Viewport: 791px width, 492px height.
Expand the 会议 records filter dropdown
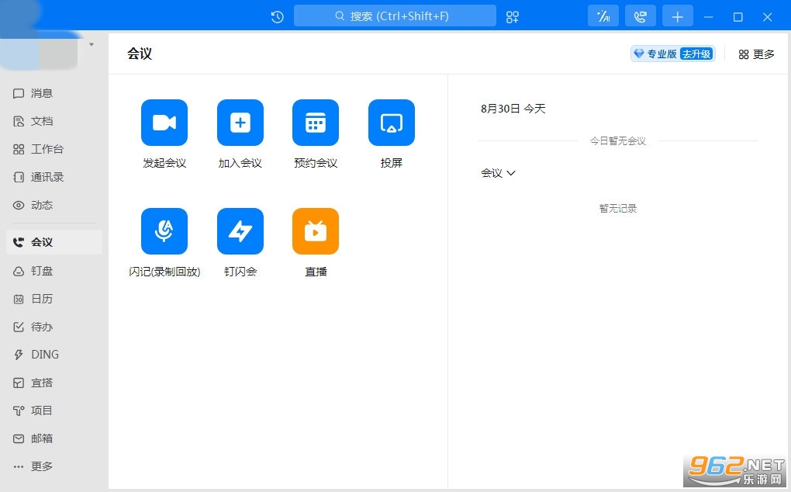pos(498,173)
